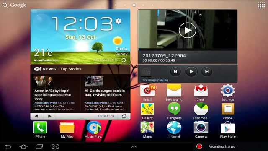This screenshot has height=151, width=268.
Task: Tap the screenshot capture icon
Action: (55, 146)
